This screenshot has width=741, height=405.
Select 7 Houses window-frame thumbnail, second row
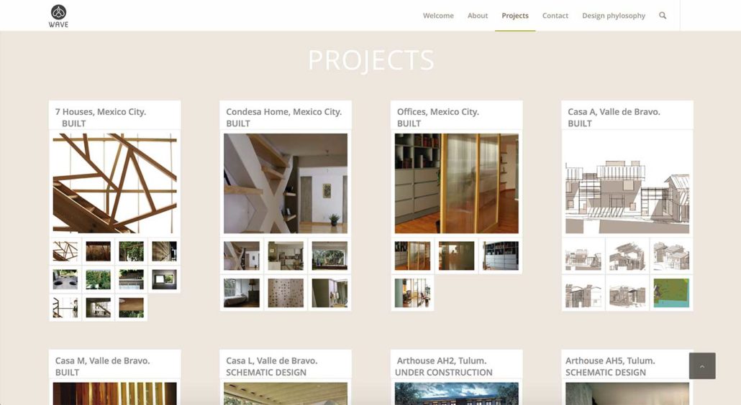165,279
